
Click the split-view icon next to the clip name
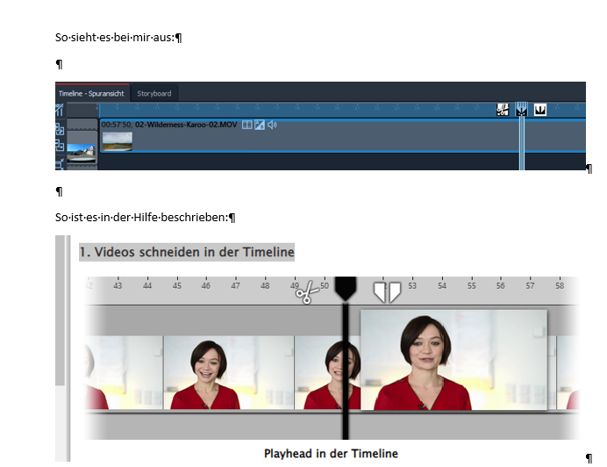click(246, 125)
